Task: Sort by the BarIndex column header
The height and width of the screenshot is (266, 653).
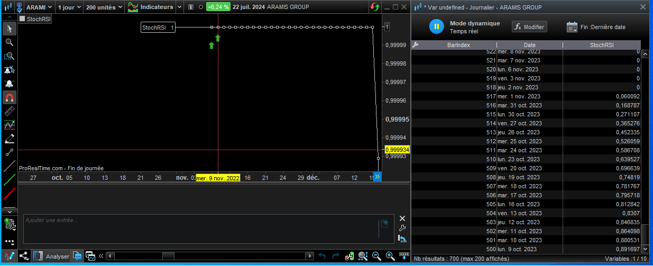Action: tap(458, 45)
